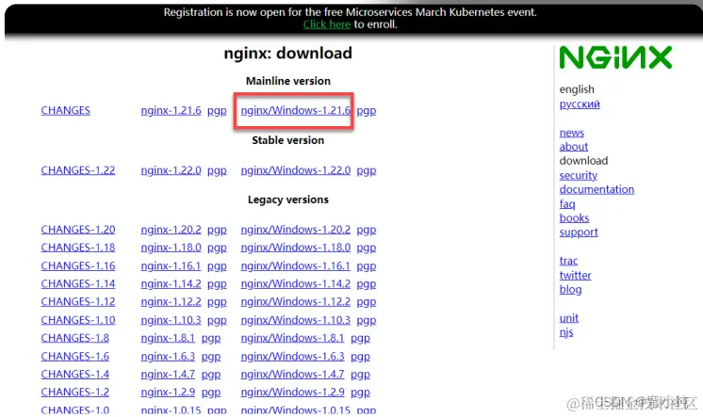Download nginx-1.8.1
This screenshot has width=703, height=417.
point(168,338)
